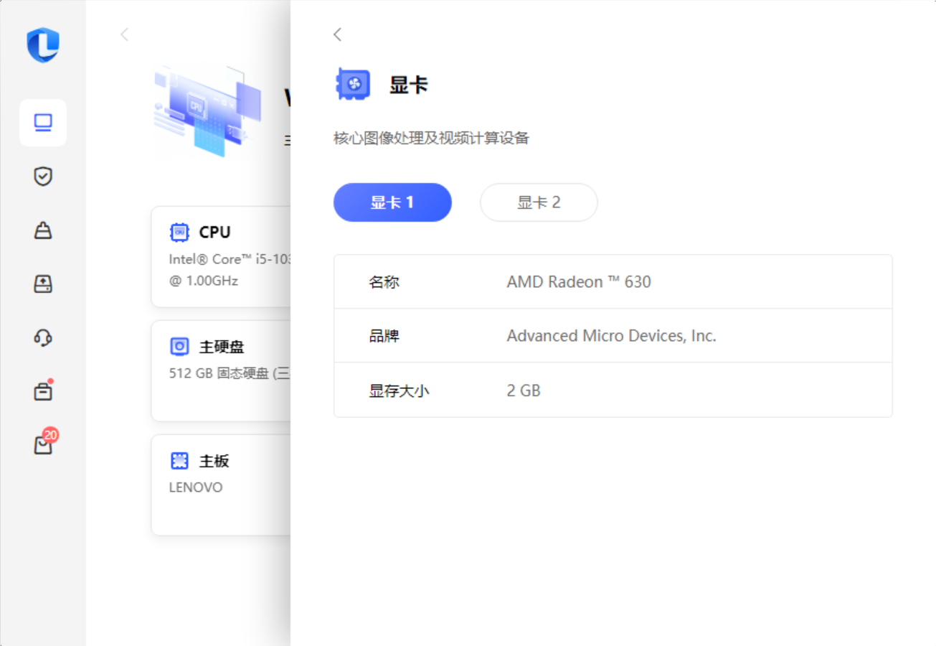Click the back arrow in background page
The height and width of the screenshot is (646, 936).
pos(125,34)
